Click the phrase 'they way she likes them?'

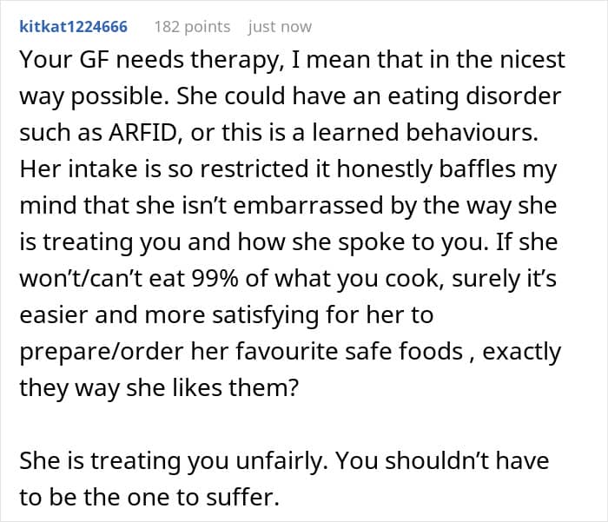(159, 388)
